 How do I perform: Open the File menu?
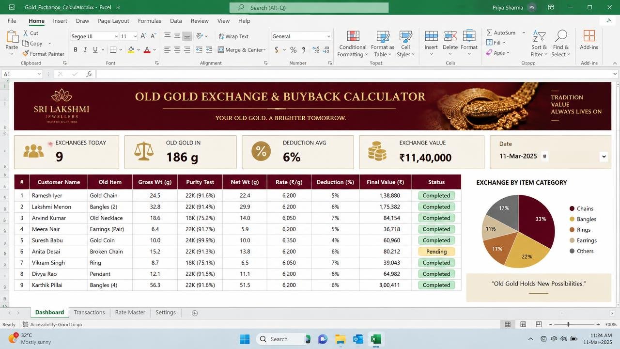12,21
